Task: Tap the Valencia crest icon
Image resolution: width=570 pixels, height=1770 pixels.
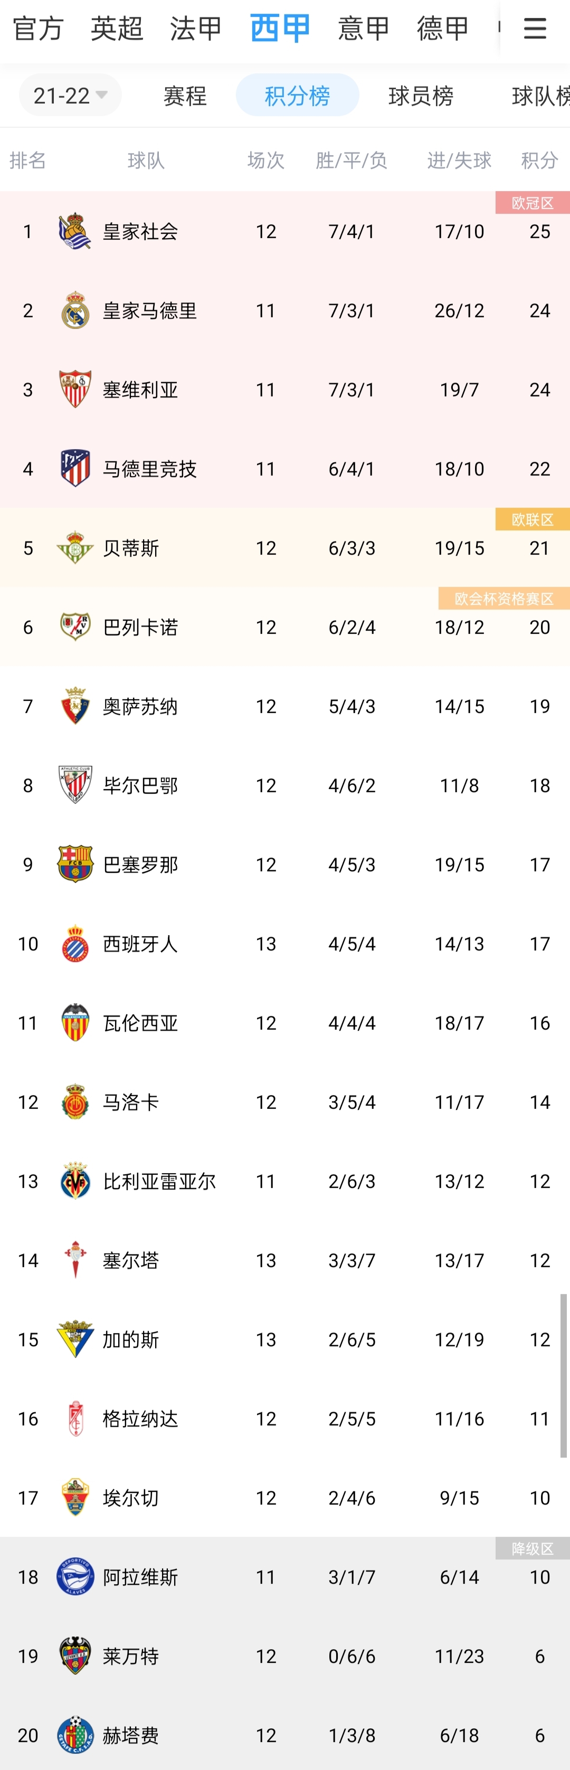Action: click(75, 1022)
